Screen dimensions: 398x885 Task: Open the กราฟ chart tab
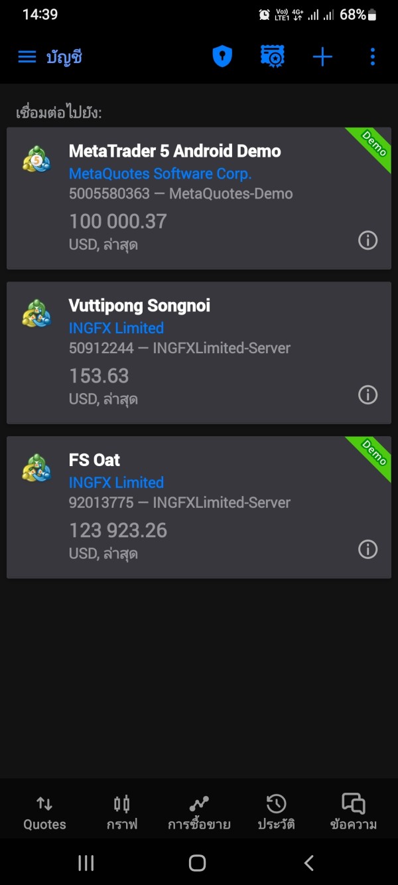122,813
